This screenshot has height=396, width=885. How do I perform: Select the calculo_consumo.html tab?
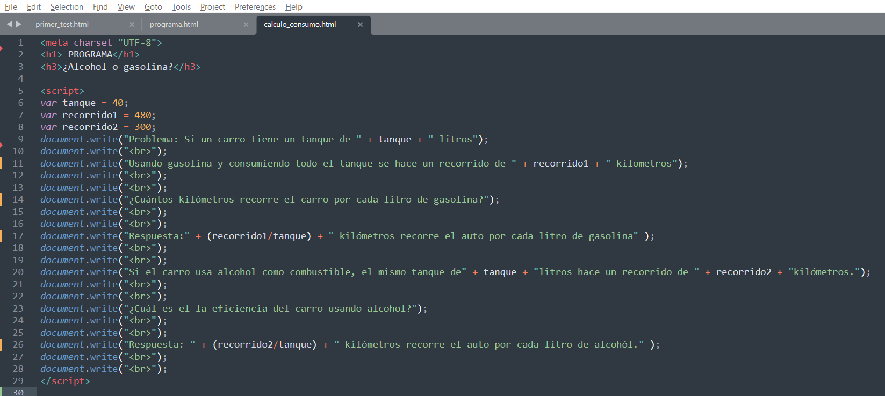pyautogui.click(x=300, y=25)
